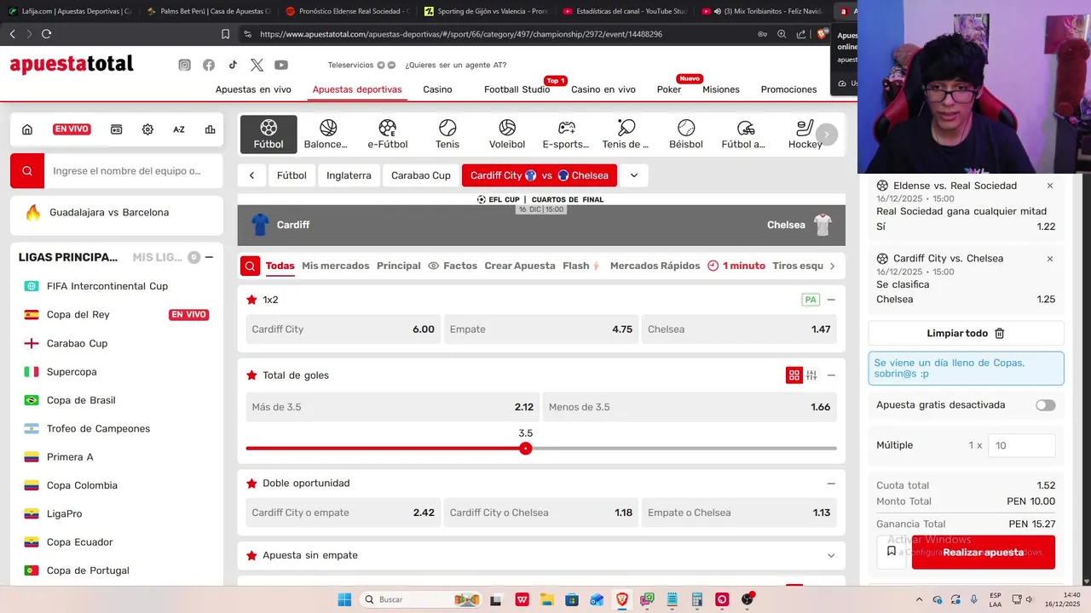Select the Baloncesto sport icon
The width and height of the screenshot is (1091, 613).
pos(328,134)
